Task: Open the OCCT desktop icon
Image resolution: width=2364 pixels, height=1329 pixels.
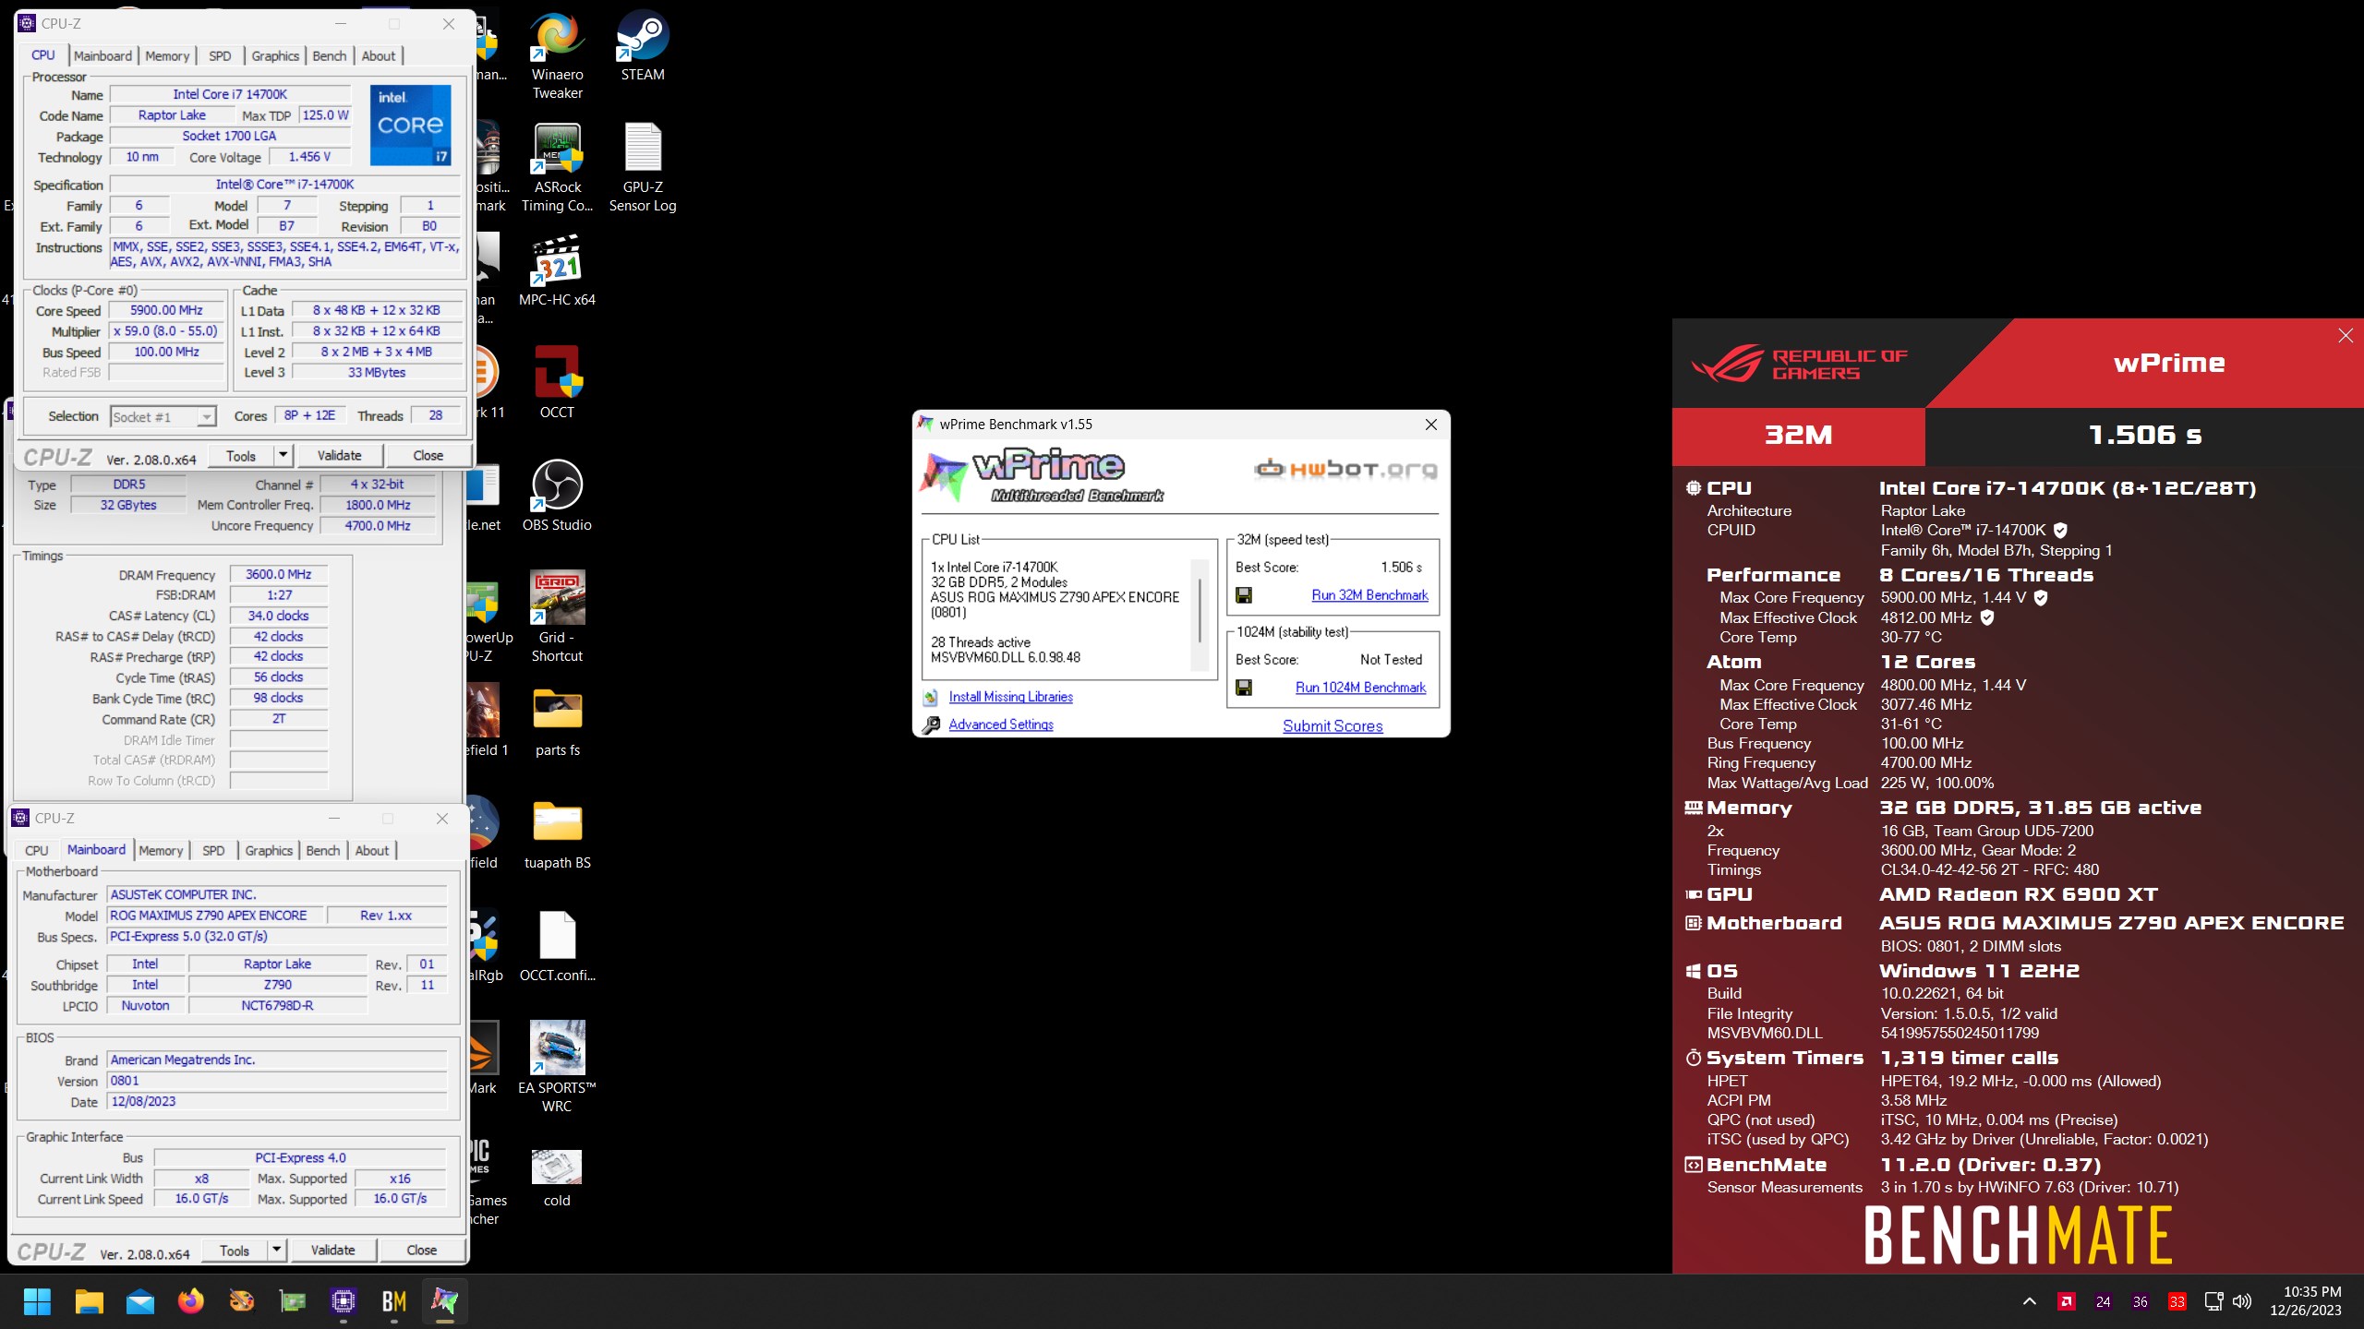Action: [557, 383]
